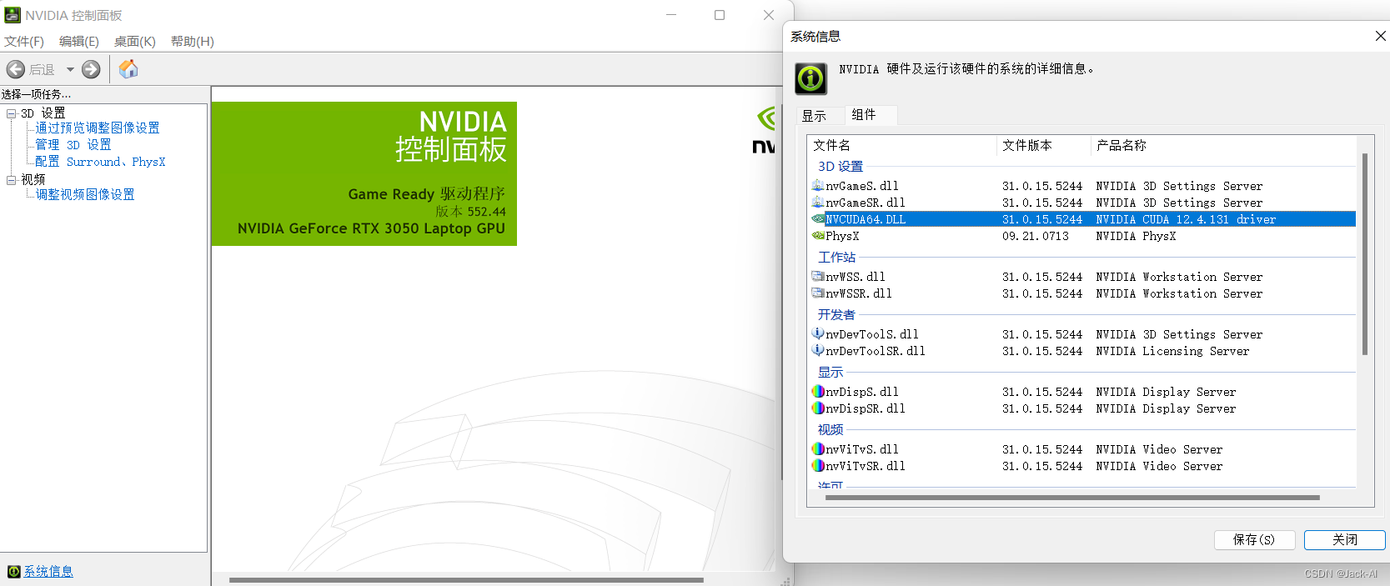Click the info icon in 系统信息 dialog

(x=810, y=78)
